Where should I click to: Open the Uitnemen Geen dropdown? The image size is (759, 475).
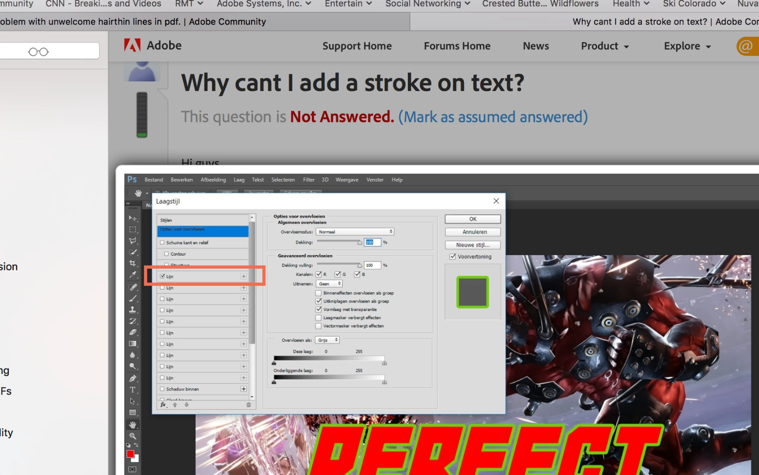tap(330, 284)
